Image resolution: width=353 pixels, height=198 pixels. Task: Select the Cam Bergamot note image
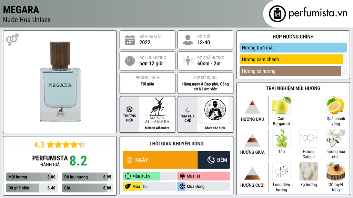coord(281,105)
